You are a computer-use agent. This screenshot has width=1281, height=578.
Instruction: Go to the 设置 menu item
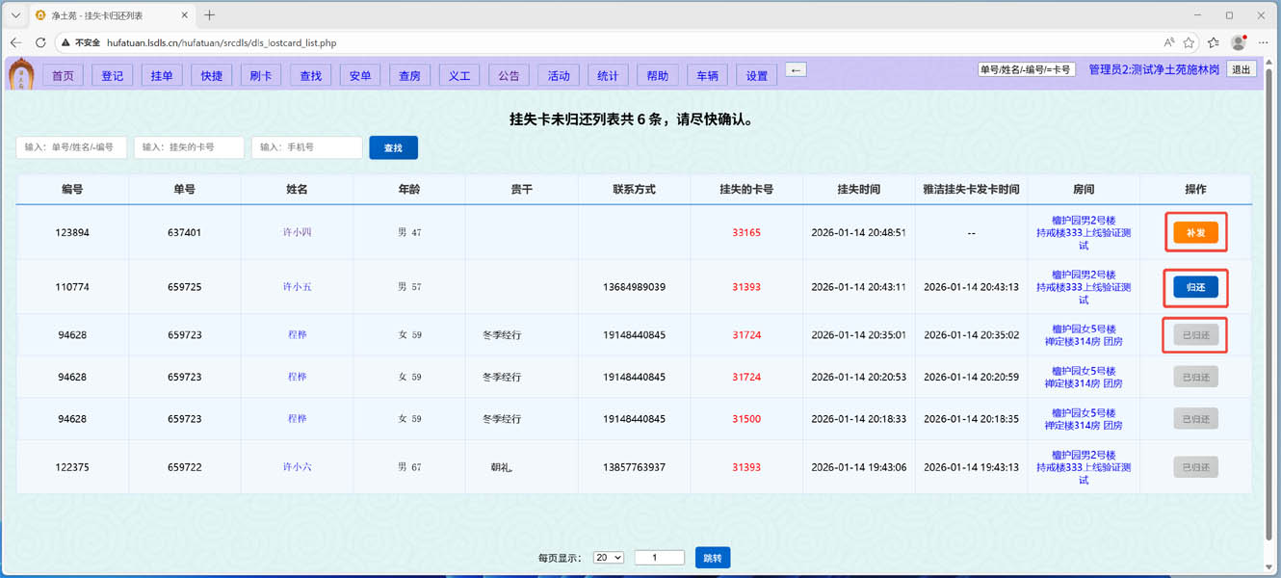757,76
